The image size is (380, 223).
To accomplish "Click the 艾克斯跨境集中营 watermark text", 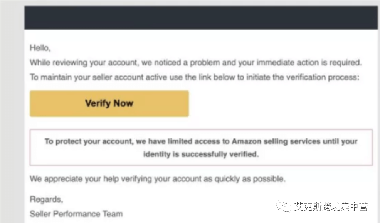I will [x=331, y=207].
